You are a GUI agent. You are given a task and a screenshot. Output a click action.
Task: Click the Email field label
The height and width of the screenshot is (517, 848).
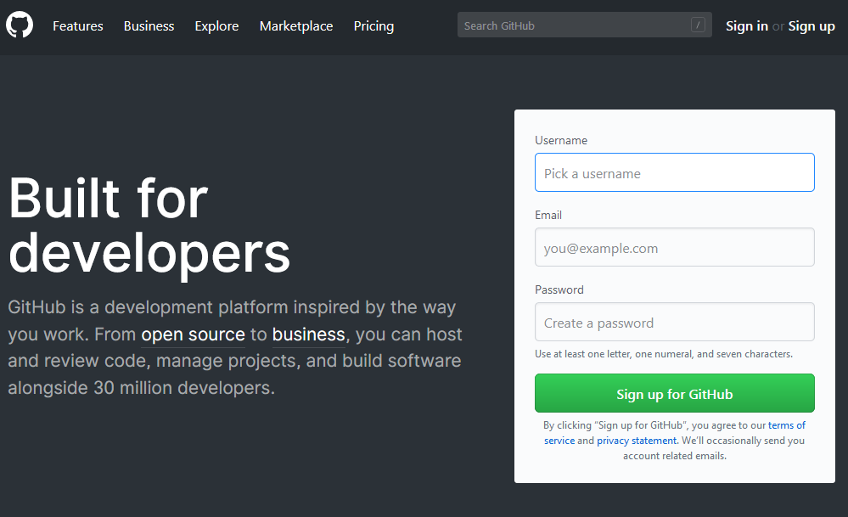pos(548,216)
